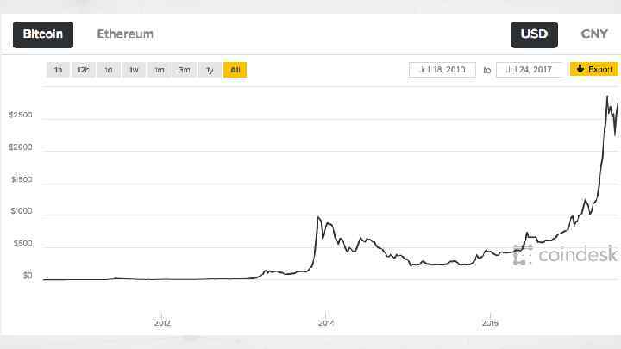Show the 1m time range
The image size is (621, 349).
pos(159,70)
